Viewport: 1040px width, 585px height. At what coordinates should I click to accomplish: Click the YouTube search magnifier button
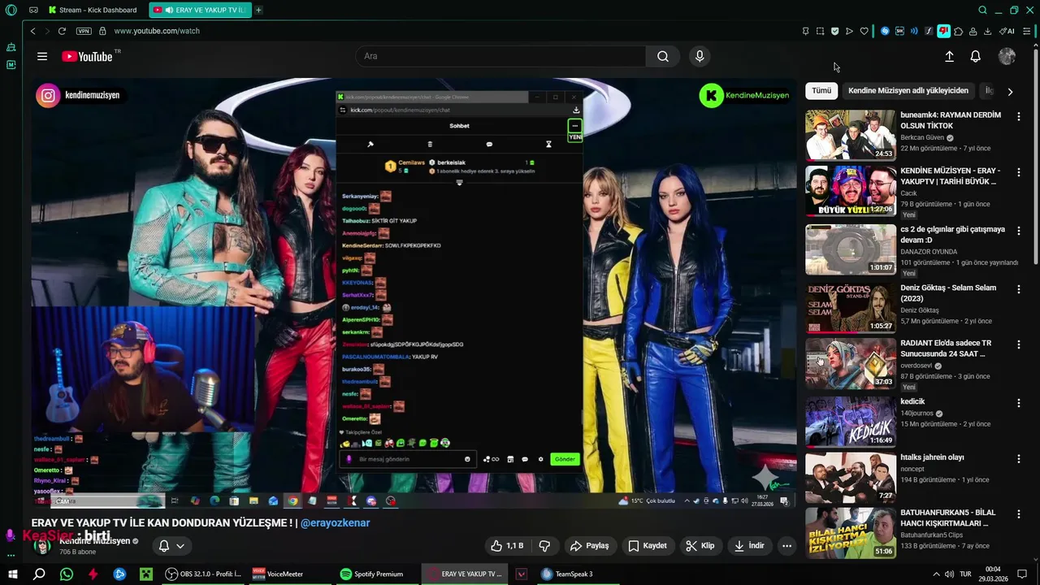663,56
